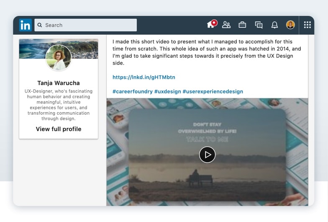The height and width of the screenshot is (222, 328).
Task: Select the #userexperiencedesign hashtag
Action: (213, 91)
